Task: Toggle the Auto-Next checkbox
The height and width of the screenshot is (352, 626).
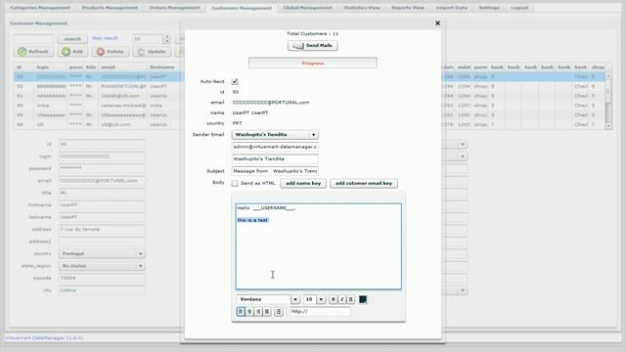Action: 235,81
